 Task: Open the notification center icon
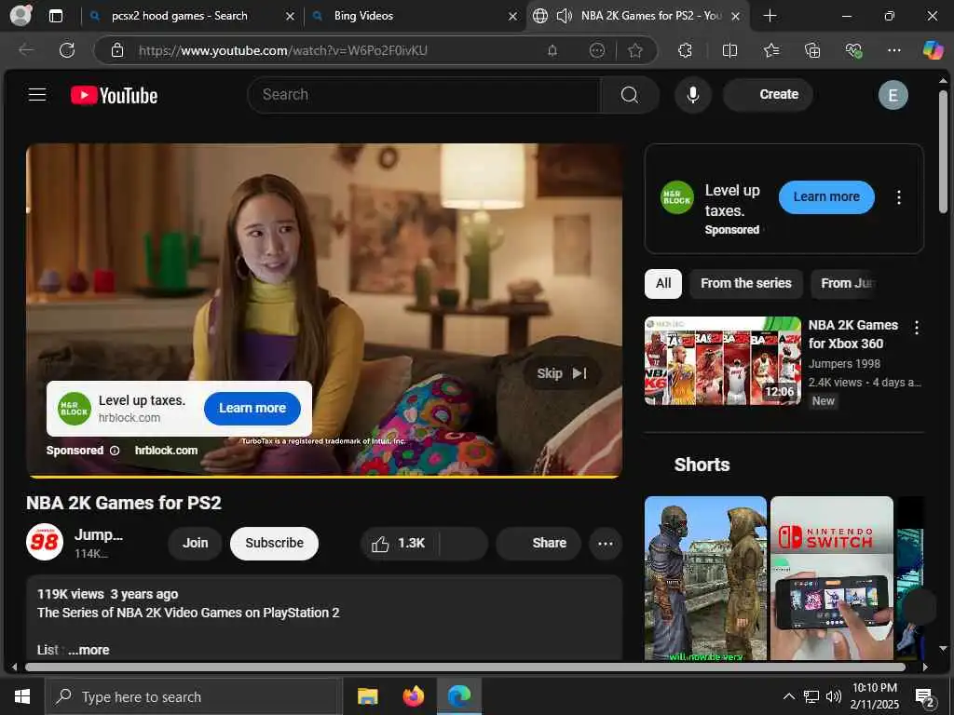click(925, 697)
